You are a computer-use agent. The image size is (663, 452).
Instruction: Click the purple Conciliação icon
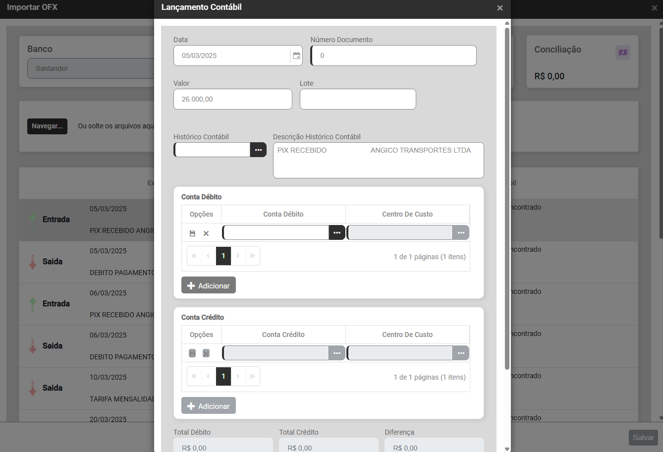623,53
